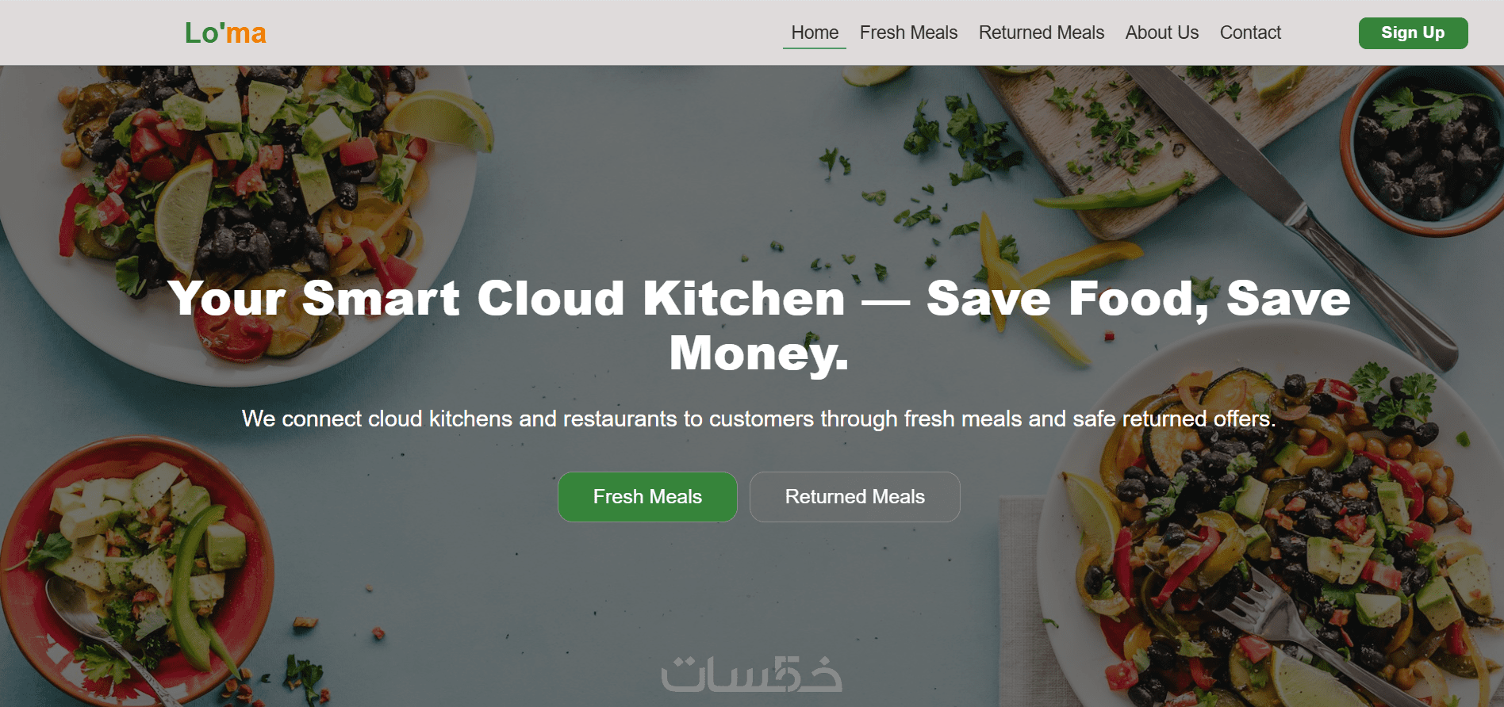The width and height of the screenshot is (1504, 707).
Task: Visit the About Us page link
Action: pos(1161,32)
